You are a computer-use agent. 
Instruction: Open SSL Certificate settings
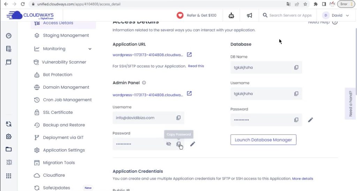[x=58, y=112]
